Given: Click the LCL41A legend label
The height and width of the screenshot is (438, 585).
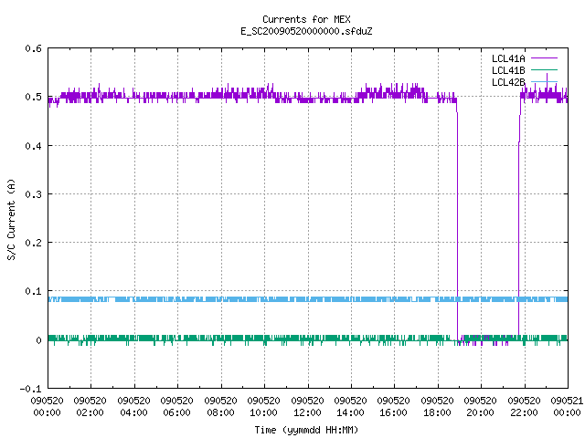Looking at the screenshot, I should (x=508, y=58).
